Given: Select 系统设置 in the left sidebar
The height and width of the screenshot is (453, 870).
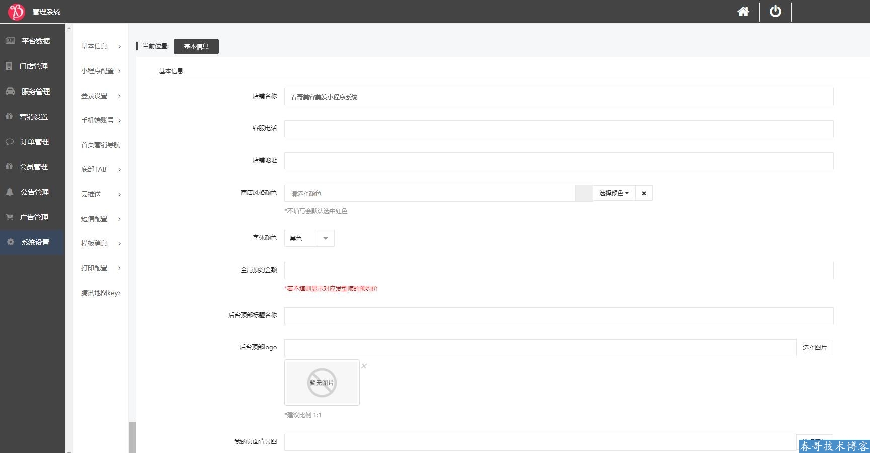Looking at the screenshot, I should pos(35,242).
